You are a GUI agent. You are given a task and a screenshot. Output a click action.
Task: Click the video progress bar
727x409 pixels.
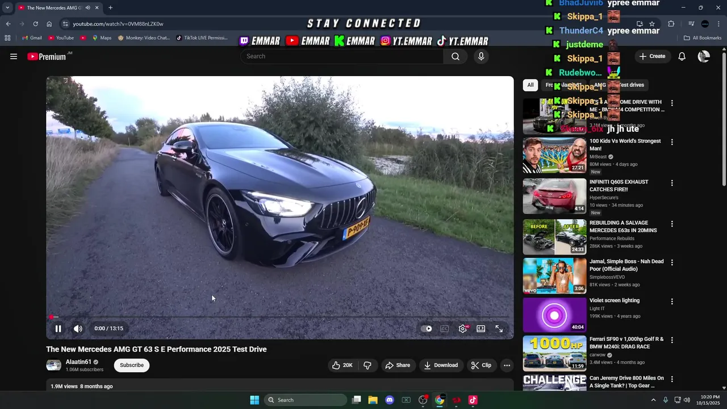[280, 317]
